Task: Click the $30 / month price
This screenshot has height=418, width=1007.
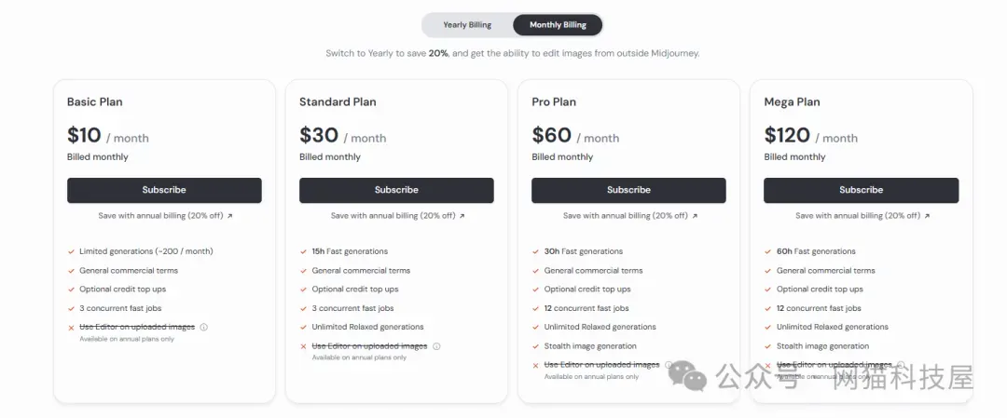Action: tap(342, 136)
